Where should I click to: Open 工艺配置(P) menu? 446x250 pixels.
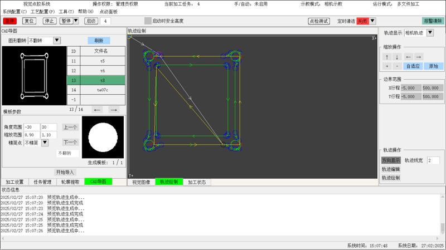(x=43, y=12)
